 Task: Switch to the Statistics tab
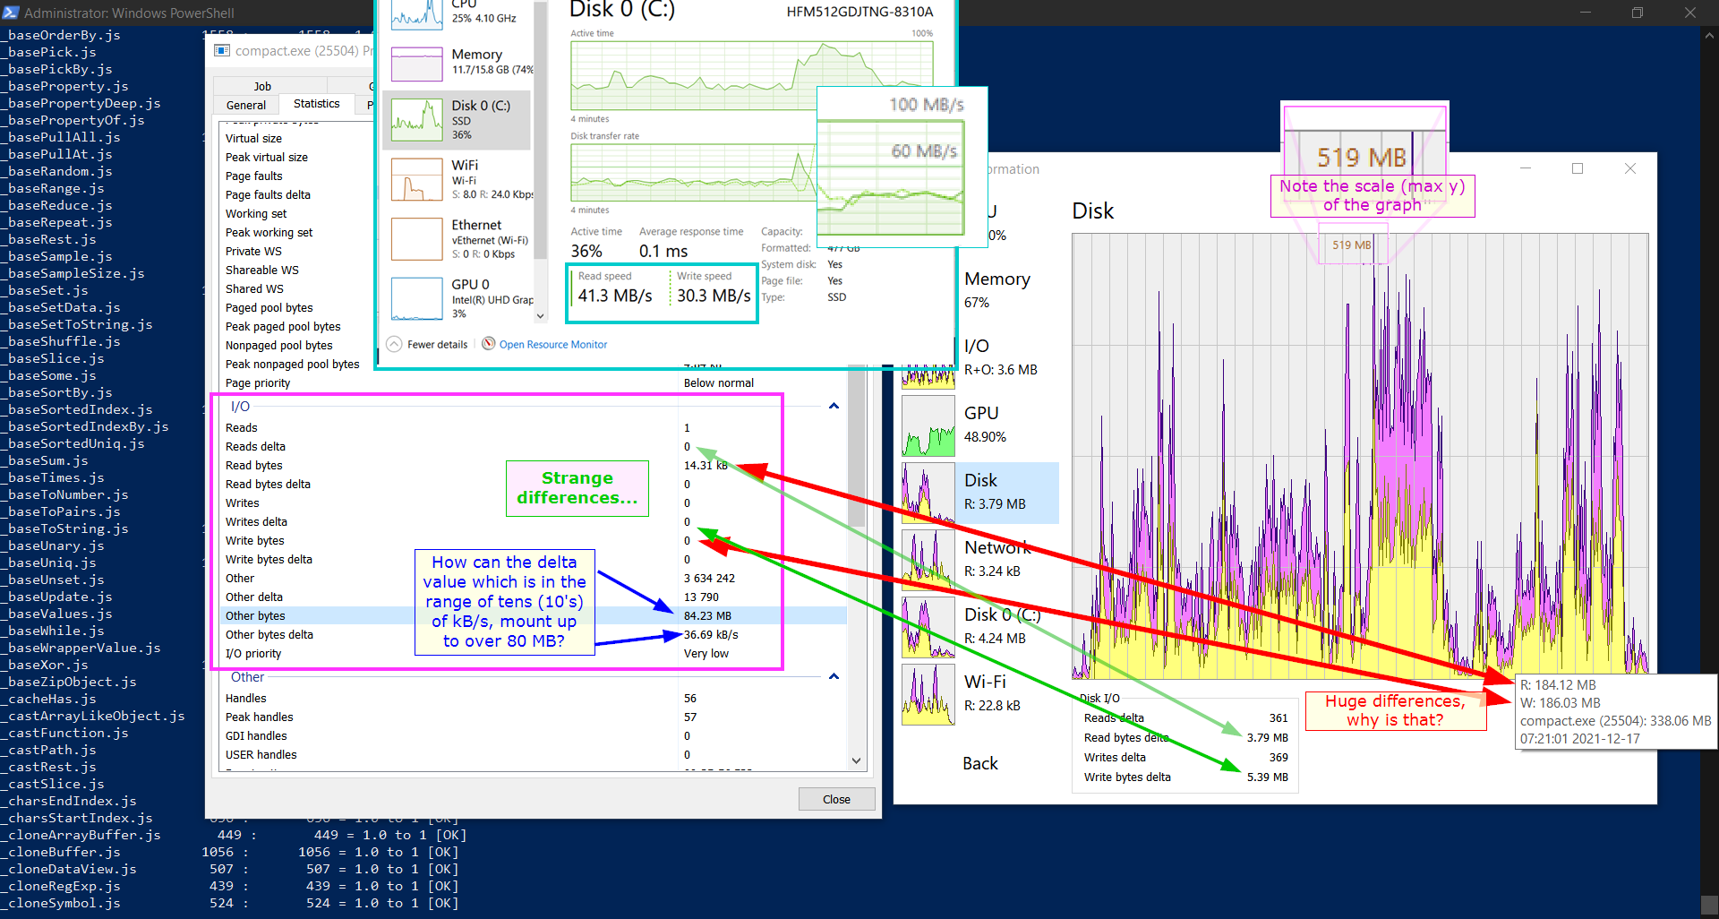tap(317, 104)
